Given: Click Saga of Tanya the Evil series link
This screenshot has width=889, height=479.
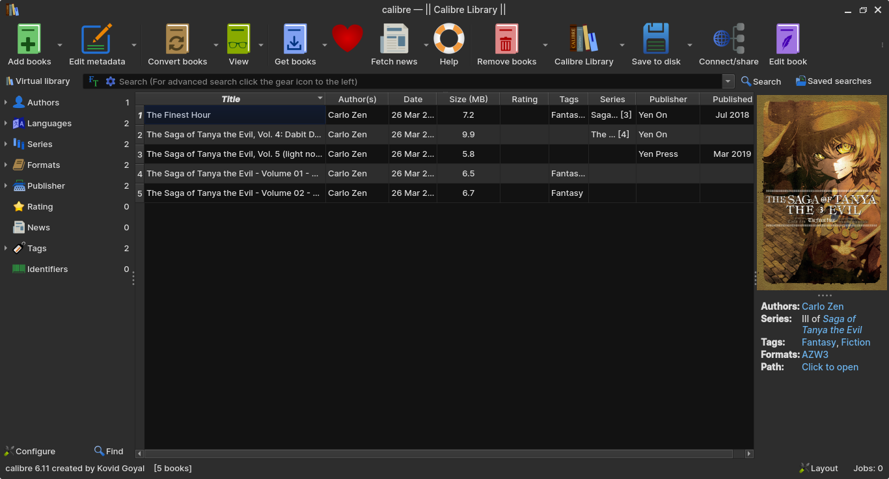Looking at the screenshot, I should 832,324.
